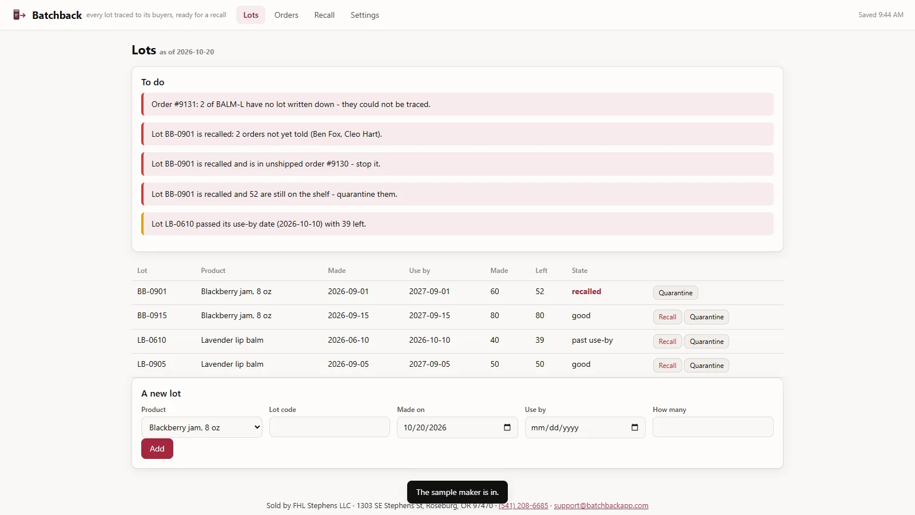
Task: Expand the Product dropdown for new lot
Action: (x=202, y=427)
